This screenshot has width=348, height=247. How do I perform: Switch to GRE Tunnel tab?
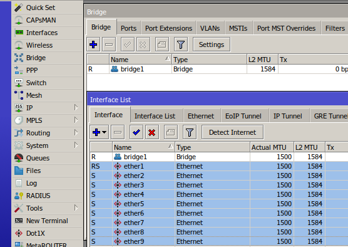pyautogui.click(x=330, y=116)
